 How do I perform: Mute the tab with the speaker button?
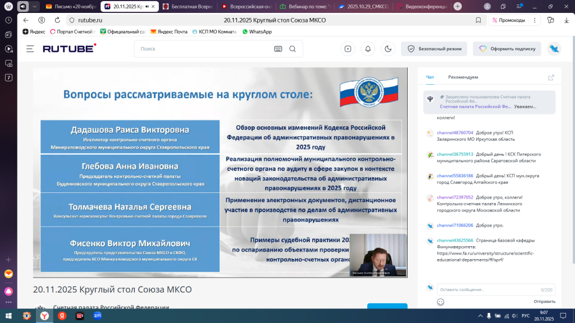[x=22, y=6]
